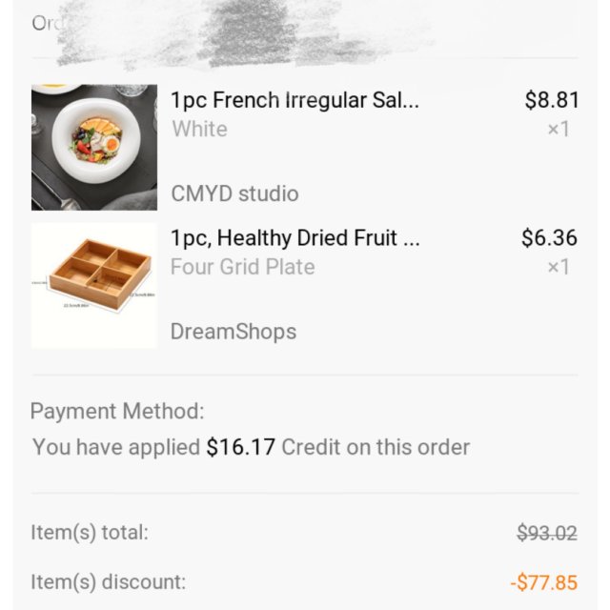Screen dimensions: 610x610
Task: Click the "Credit on this order" text
Action: [376, 447]
